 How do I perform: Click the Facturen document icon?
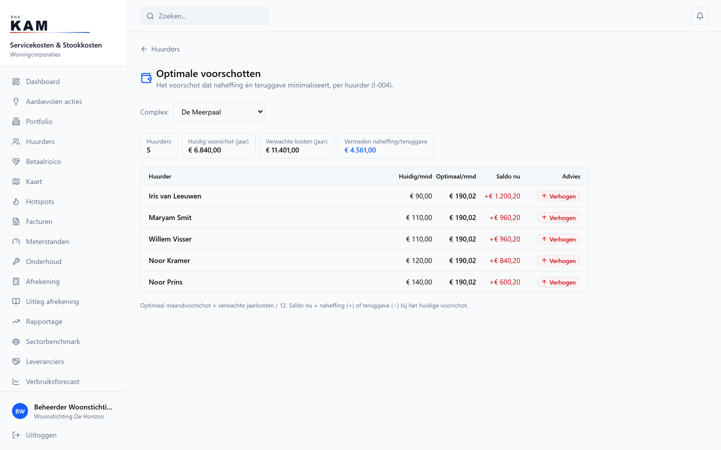[16, 222]
